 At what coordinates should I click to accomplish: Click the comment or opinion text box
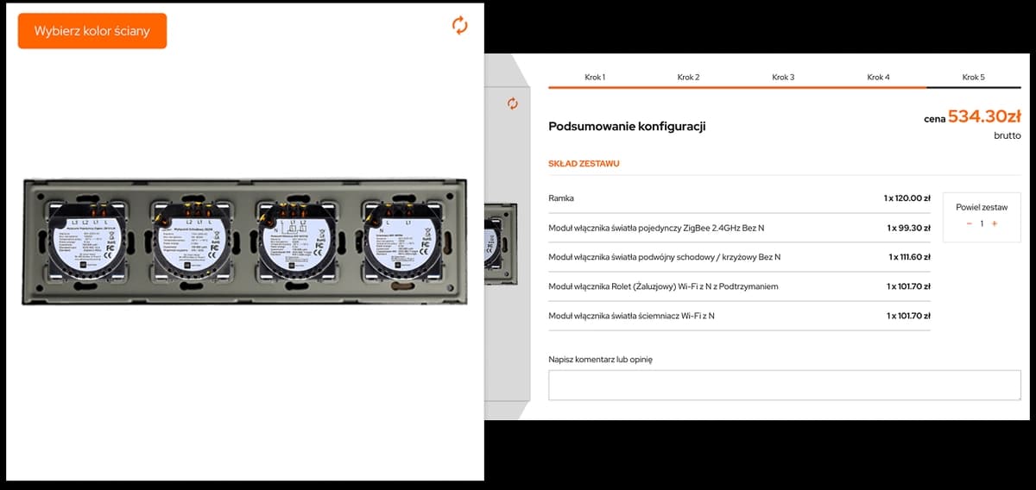784,386
